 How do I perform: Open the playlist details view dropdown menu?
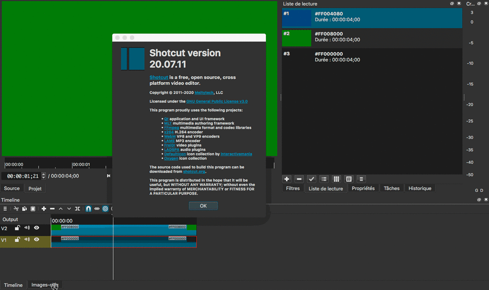361,179
